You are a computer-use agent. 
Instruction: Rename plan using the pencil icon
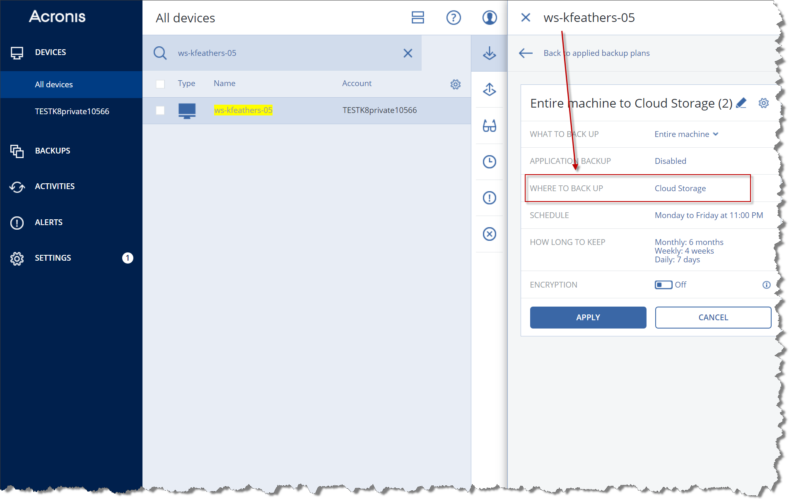[x=741, y=103]
